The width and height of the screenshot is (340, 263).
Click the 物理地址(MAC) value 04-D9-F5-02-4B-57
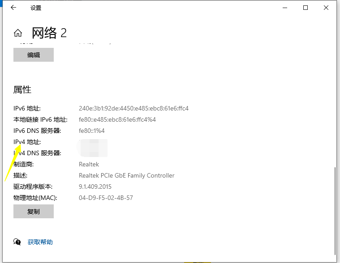(x=106, y=198)
